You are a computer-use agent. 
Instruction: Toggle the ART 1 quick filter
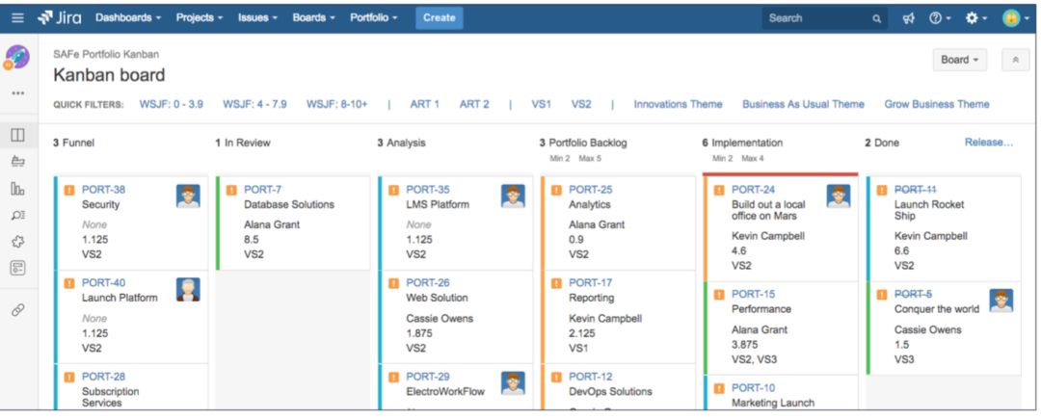click(424, 104)
